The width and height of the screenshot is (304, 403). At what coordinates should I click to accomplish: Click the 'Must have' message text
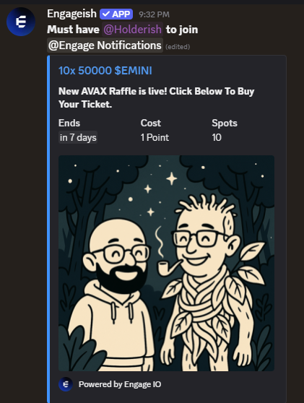pos(73,30)
